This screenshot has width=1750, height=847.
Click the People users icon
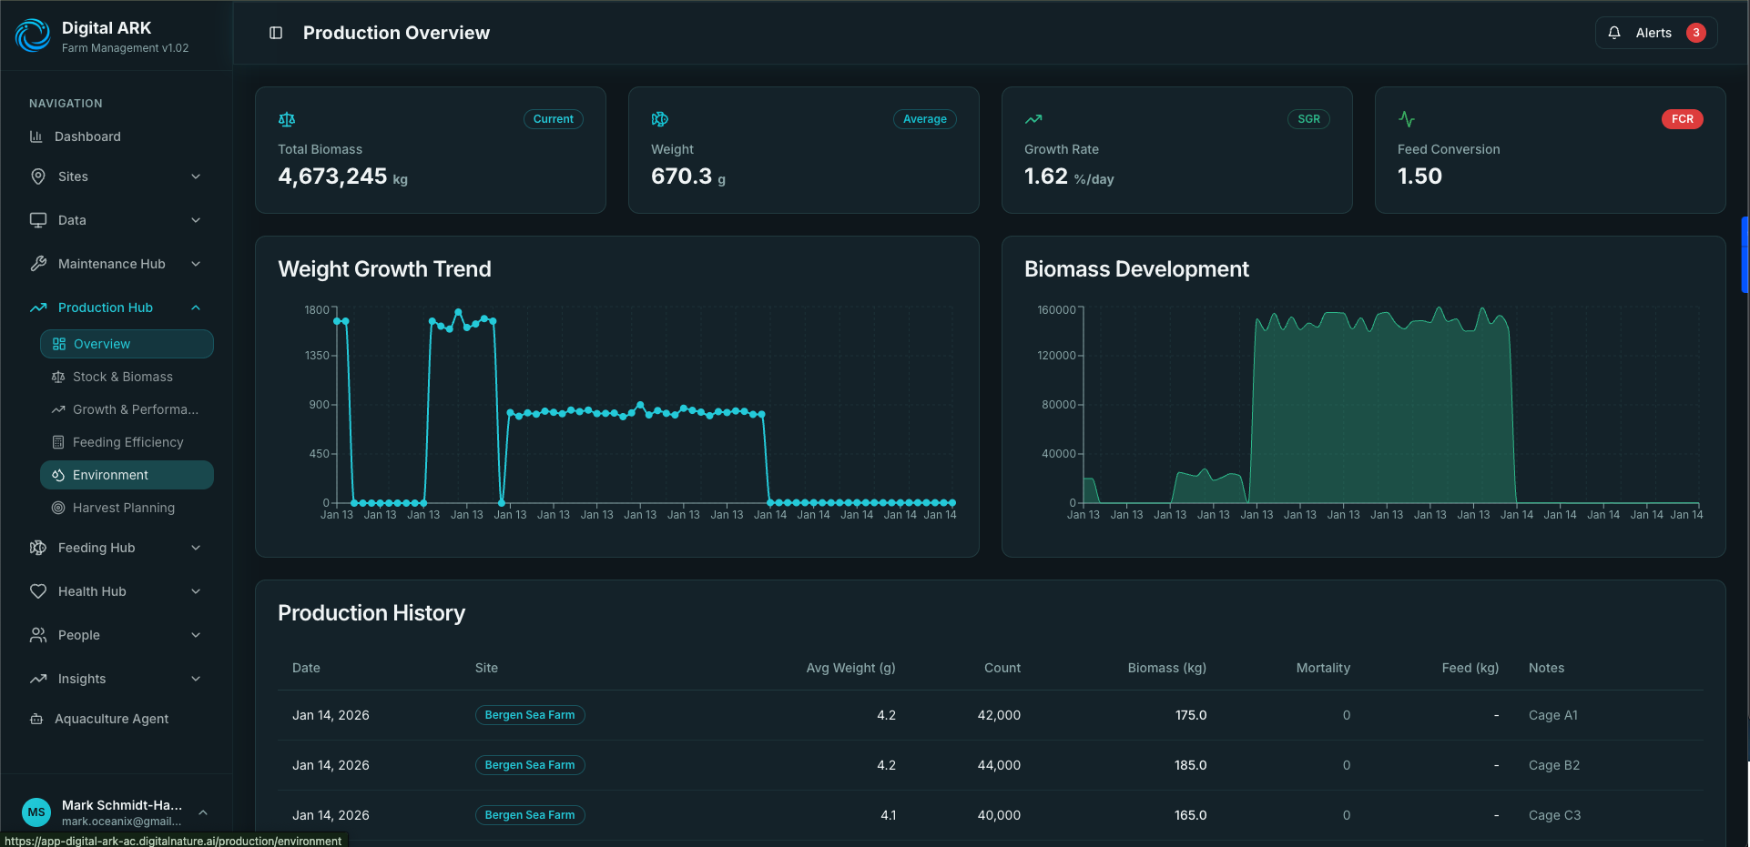click(38, 635)
